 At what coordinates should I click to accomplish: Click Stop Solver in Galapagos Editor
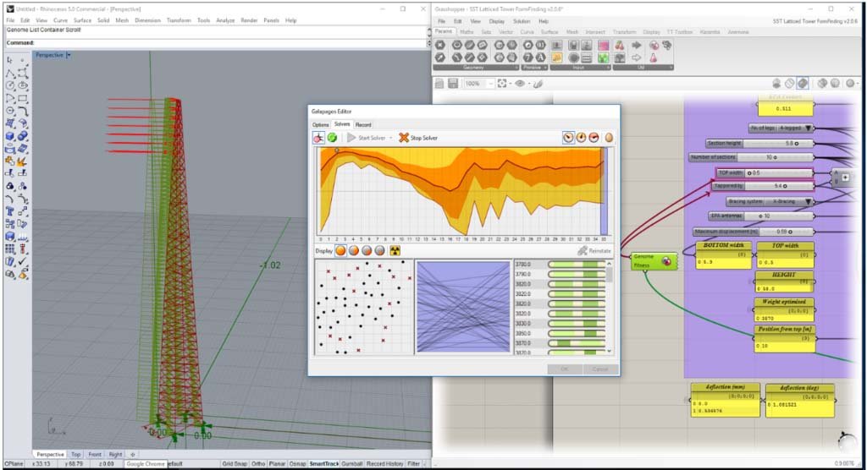(418, 138)
